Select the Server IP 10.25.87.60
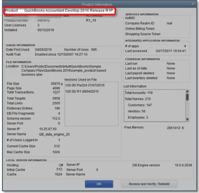 48,129
